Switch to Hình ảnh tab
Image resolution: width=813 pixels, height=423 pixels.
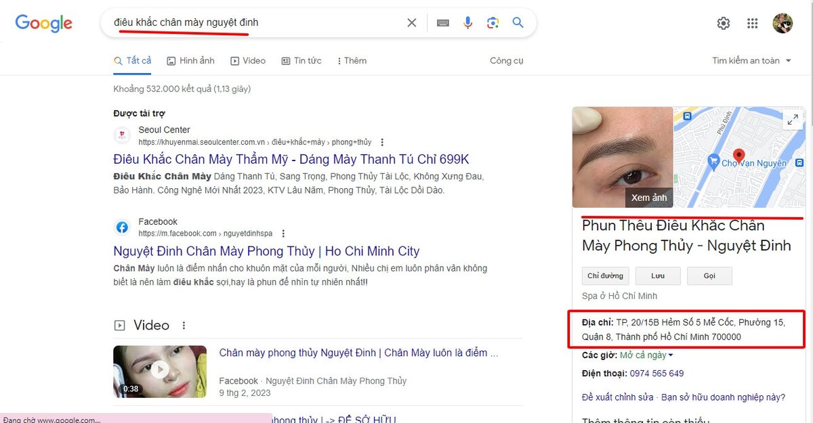coord(190,60)
